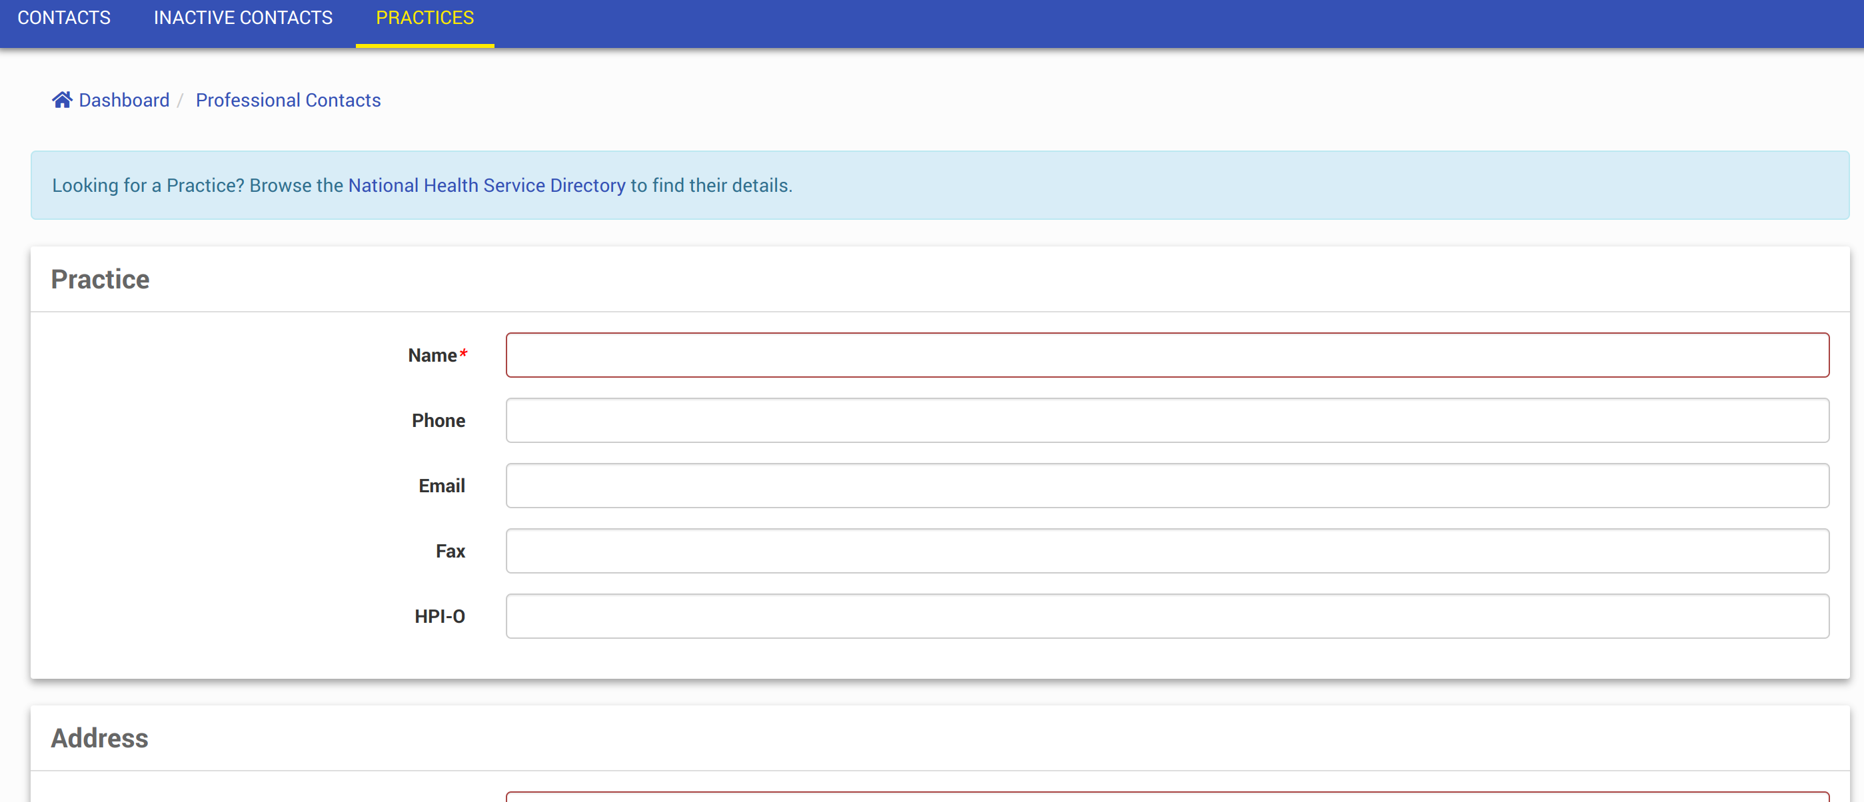Select the Fax input field
Viewport: 1864px width, 802px height.
click(1166, 550)
